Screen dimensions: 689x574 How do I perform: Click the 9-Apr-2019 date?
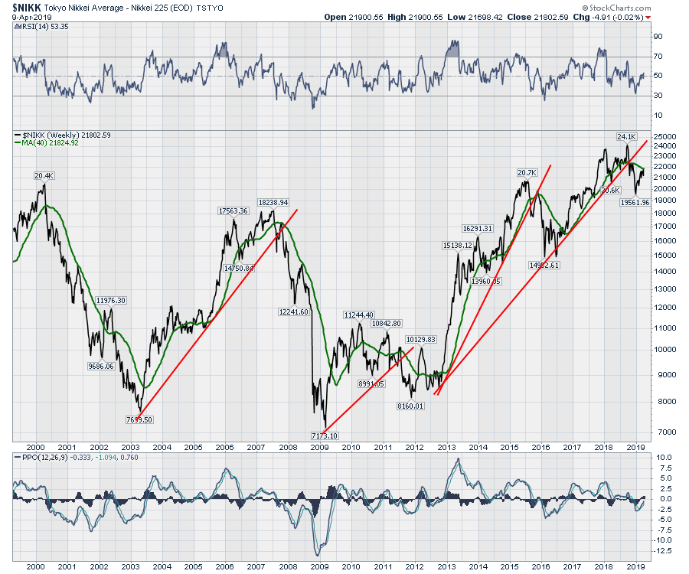[31, 18]
